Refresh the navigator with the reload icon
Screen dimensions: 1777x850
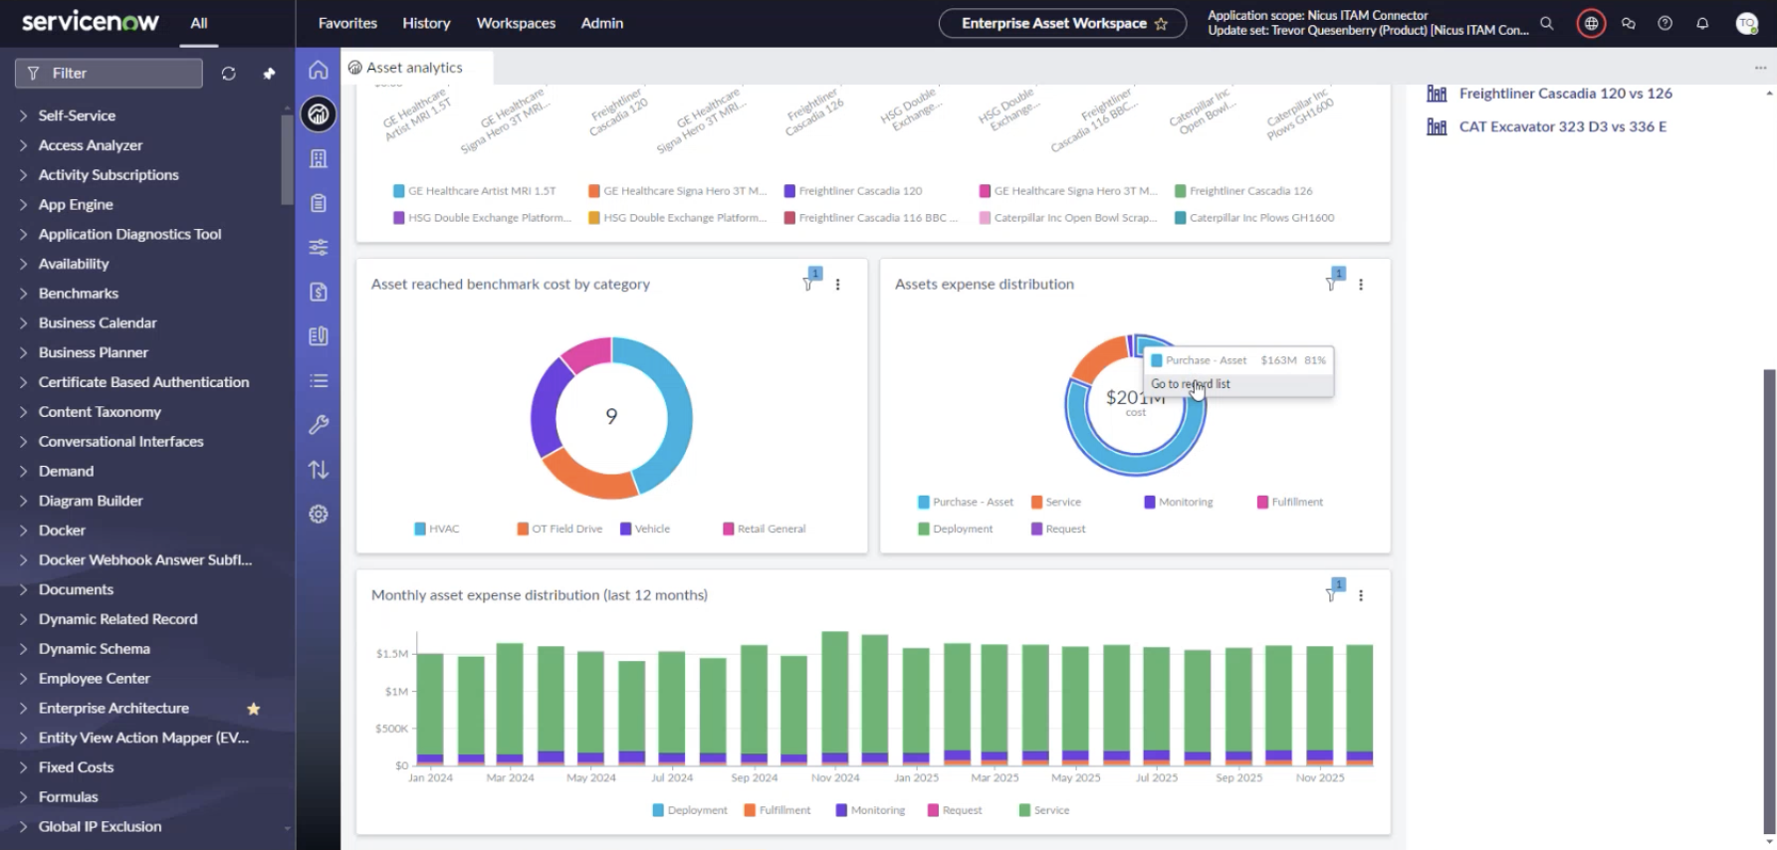pyautogui.click(x=229, y=74)
